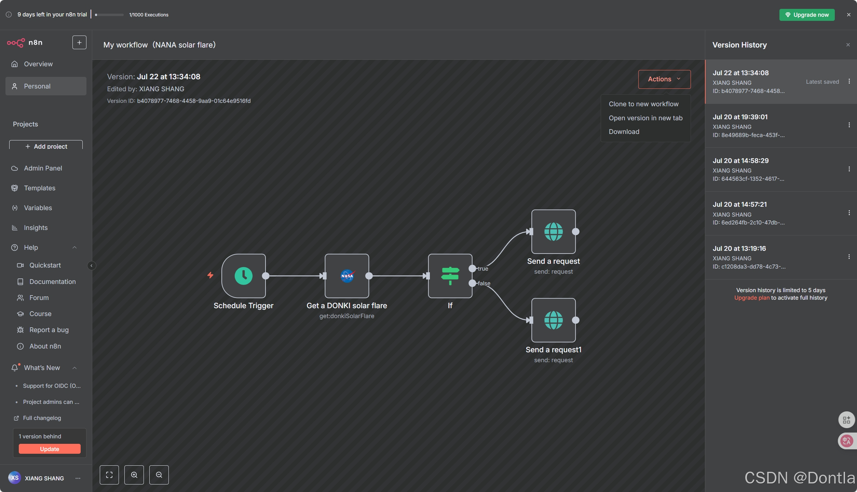Click the fit-to-view canvas button
The image size is (857, 492).
[109, 475]
